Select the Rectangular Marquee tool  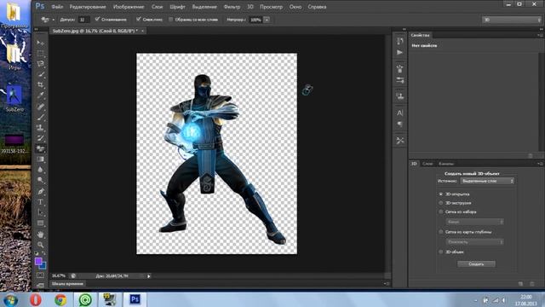[41, 53]
